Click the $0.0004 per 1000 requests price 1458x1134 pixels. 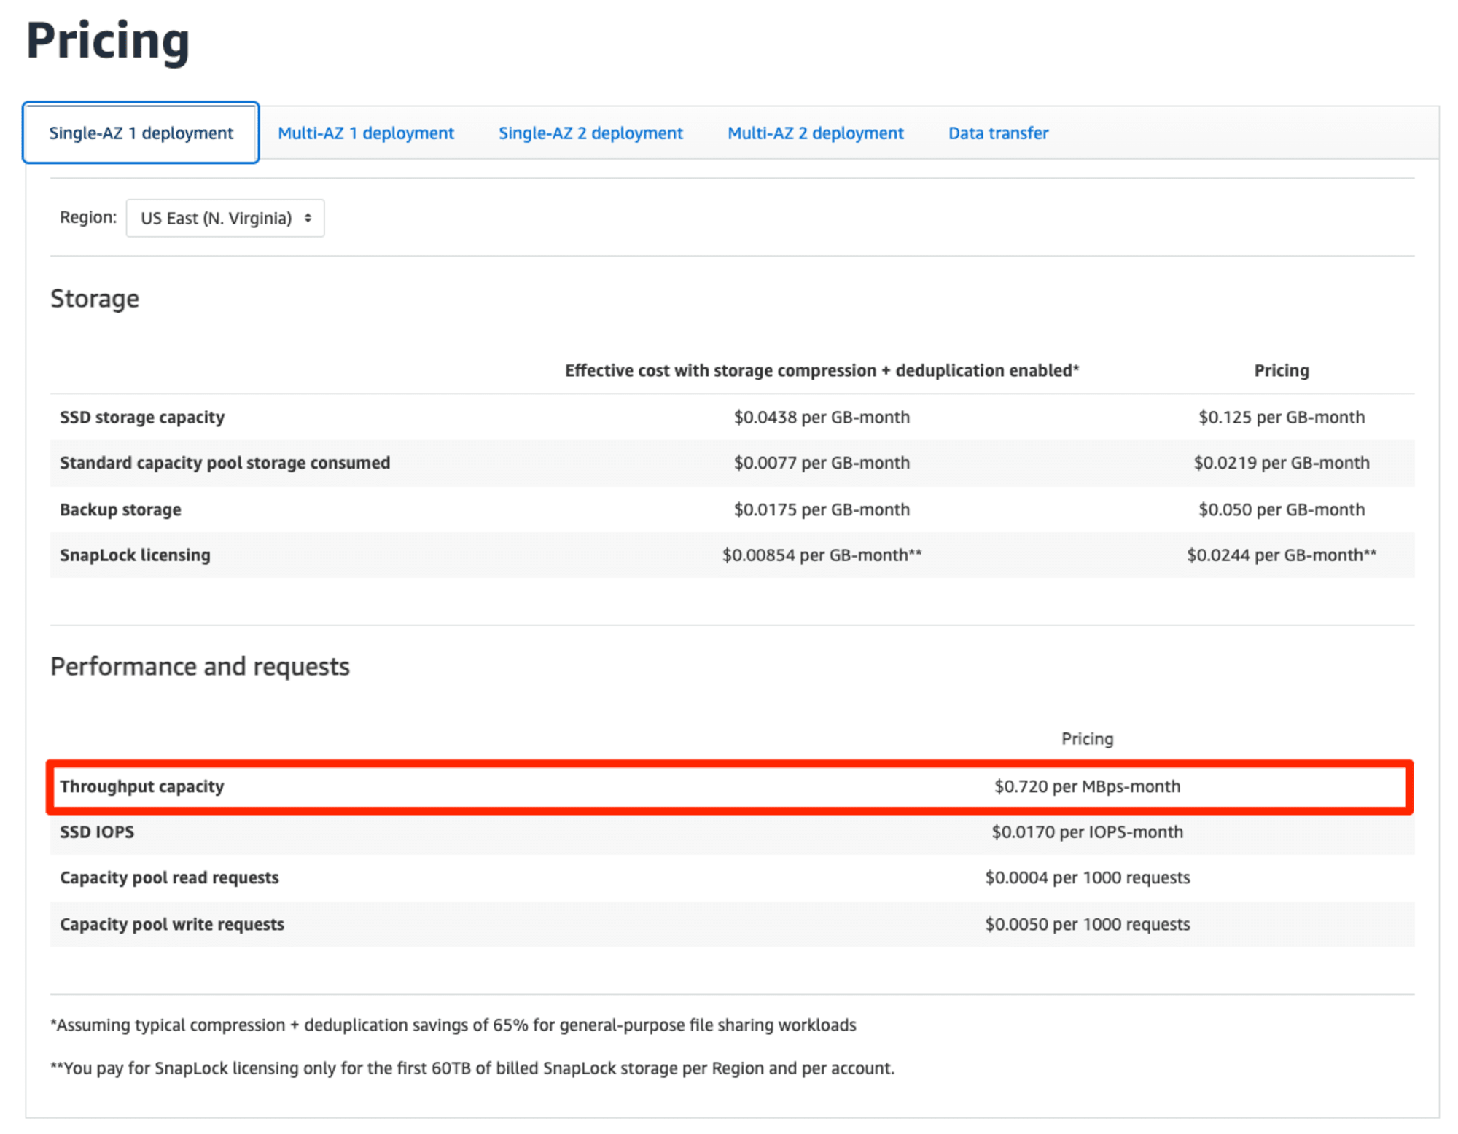pos(1087,878)
